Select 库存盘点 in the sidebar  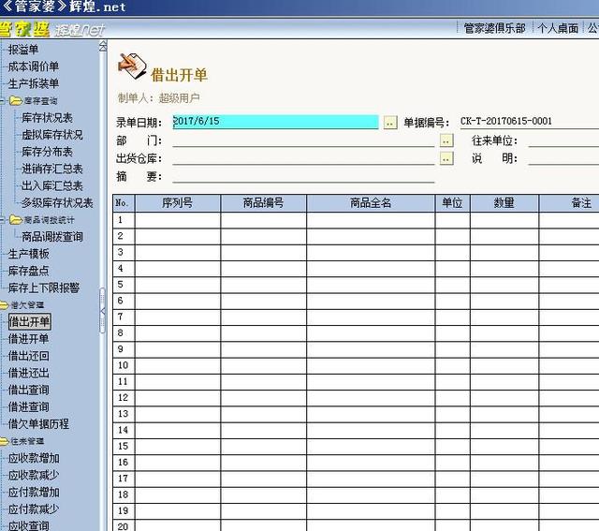point(29,271)
